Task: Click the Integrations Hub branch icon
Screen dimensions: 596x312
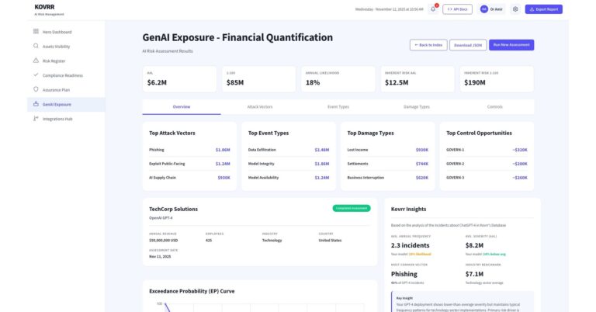Action: point(36,119)
